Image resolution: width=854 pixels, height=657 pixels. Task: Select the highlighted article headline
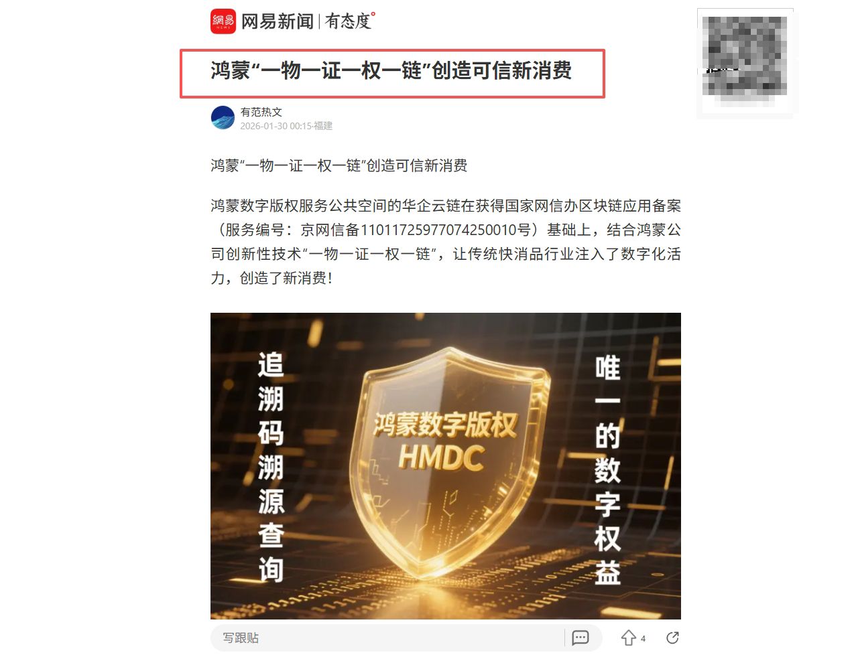point(391,70)
